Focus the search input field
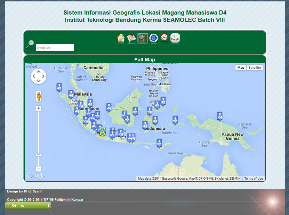 click(55, 48)
